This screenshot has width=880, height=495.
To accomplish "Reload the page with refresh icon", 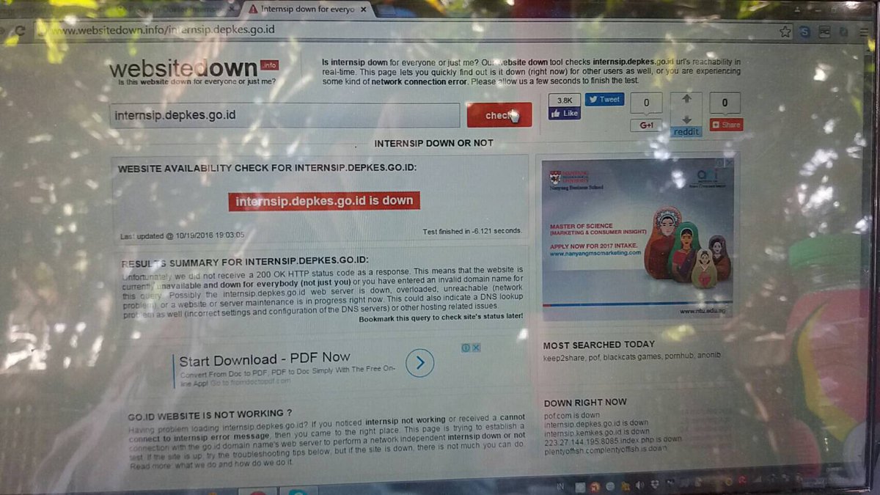I will [x=21, y=32].
